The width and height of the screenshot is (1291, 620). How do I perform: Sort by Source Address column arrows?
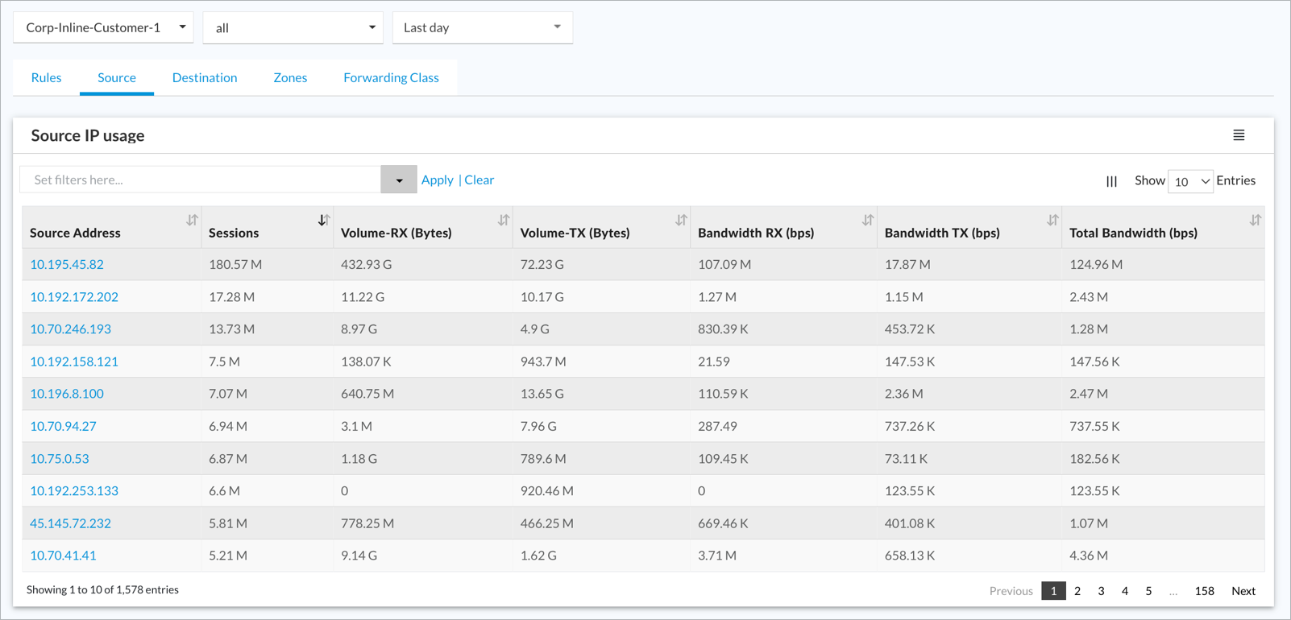point(192,220)
